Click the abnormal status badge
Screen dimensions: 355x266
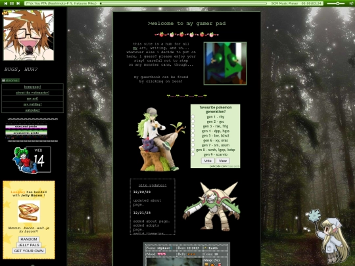click(11, 80)
